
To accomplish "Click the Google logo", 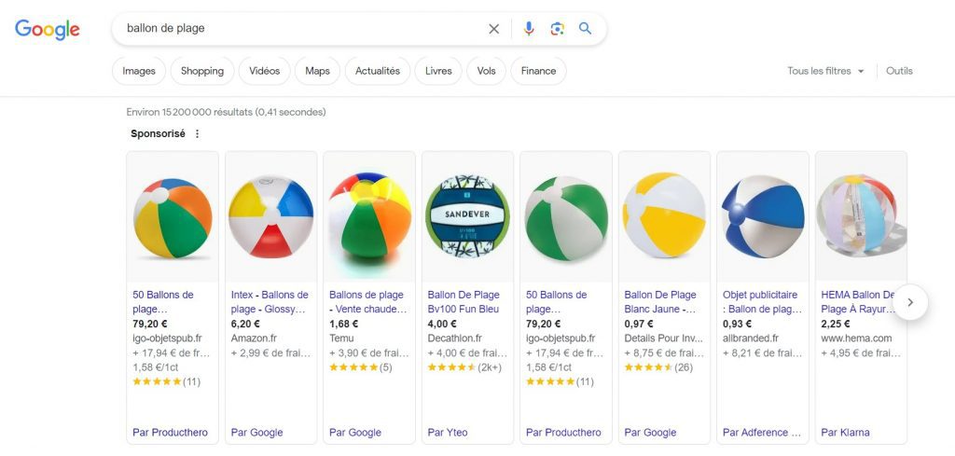I will click(48, 29).
